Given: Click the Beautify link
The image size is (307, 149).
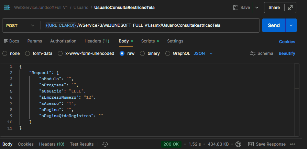Looking at the screenshot, I should point(287,53).
